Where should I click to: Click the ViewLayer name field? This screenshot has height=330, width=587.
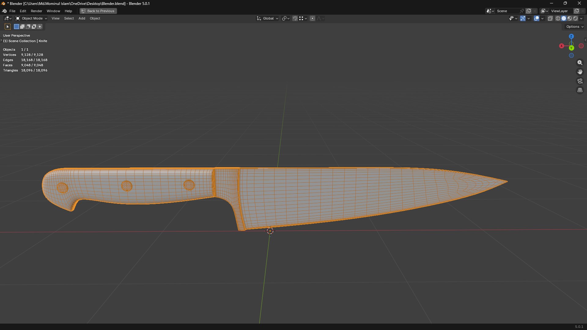coord(561,11)
